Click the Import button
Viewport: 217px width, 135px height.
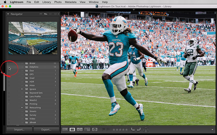point(19,130)
